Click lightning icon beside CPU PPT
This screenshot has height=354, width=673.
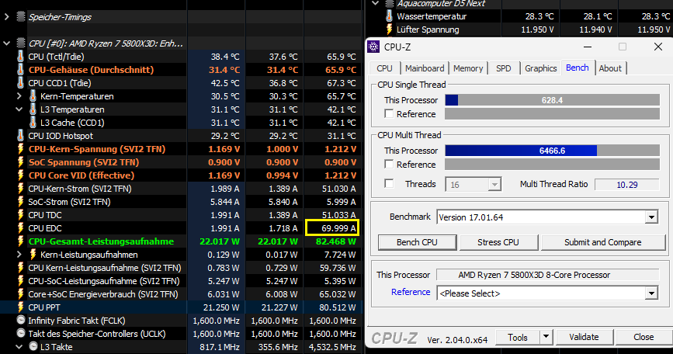[x=20, y=307]
